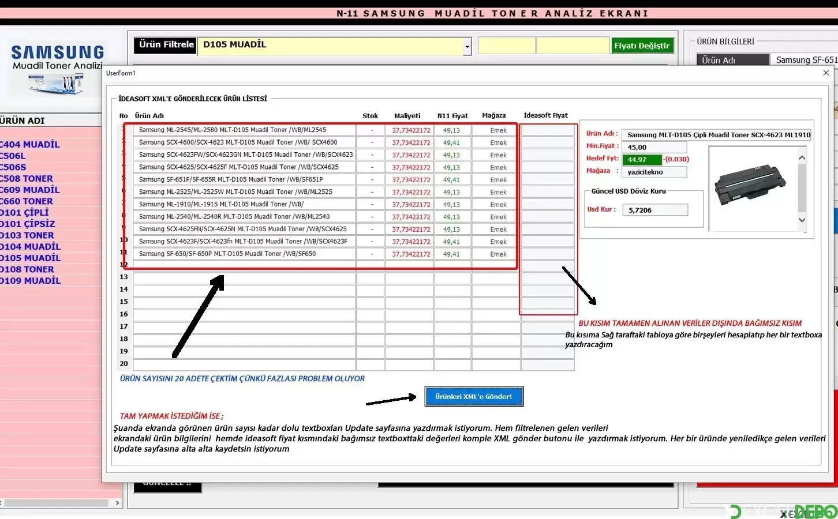Click the Samsung SCX-4623FW/SCX-4623GN product name field
The width and height of the screenshot is (838, 519).
click(x=244, y=155)
